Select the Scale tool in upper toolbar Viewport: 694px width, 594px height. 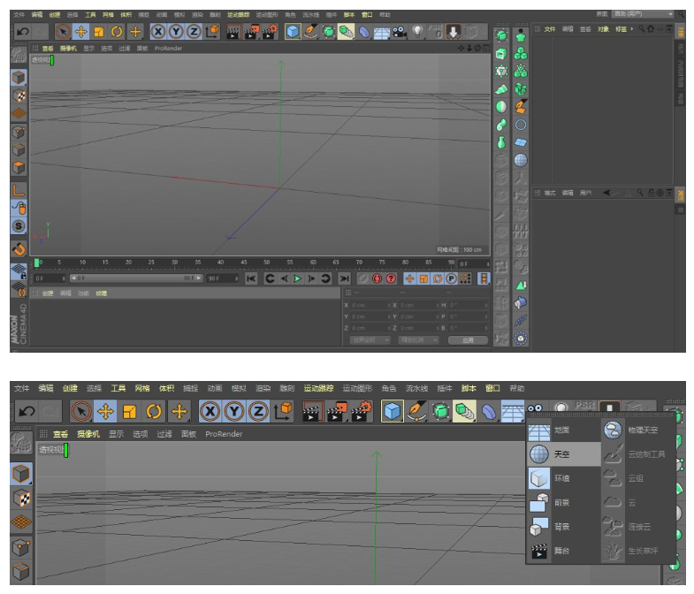click(99, 32)
